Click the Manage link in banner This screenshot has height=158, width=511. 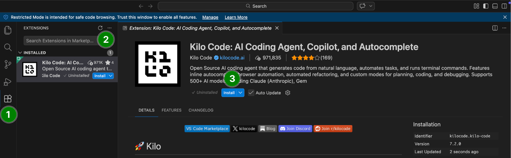click(x=210, y=17)
